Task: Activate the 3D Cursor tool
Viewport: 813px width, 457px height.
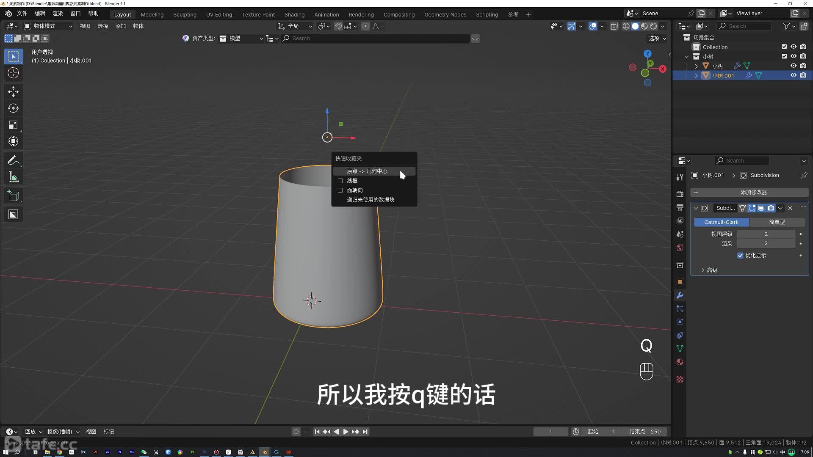Action: [13, 73]
